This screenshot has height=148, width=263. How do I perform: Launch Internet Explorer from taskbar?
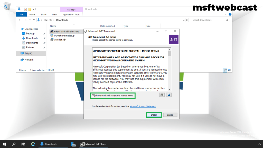[33, 144]
